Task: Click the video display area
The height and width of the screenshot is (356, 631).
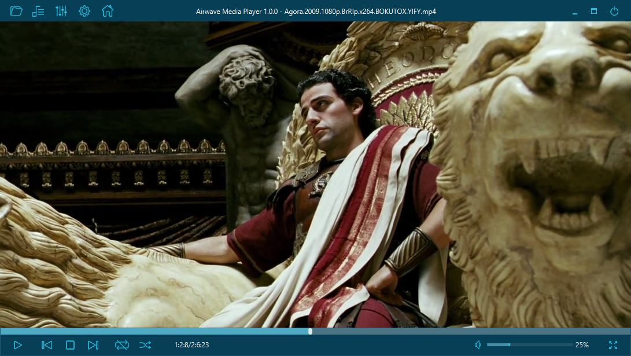Action: point(316,174)
